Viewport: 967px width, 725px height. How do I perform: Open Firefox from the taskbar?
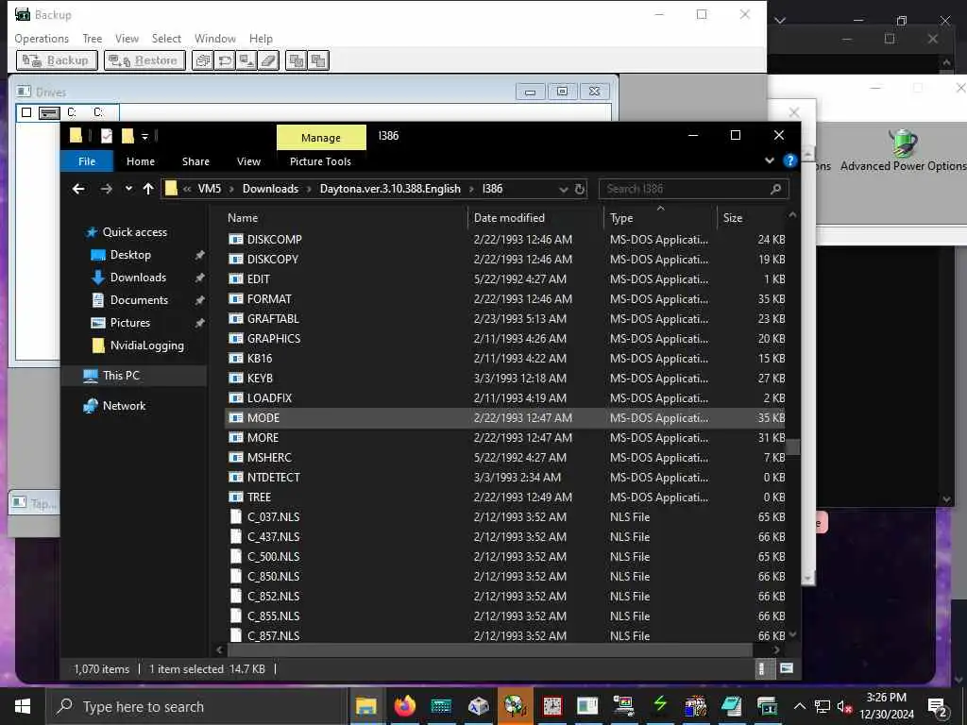[404, 706]
